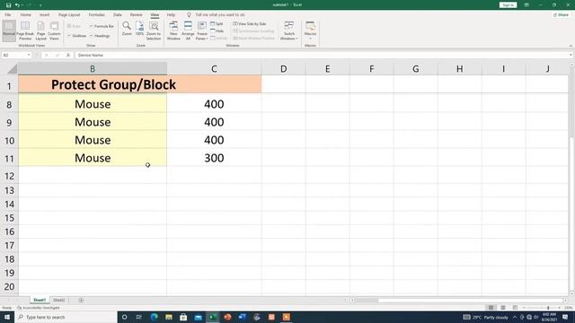This screenshot has width=575, height=323.
Task: Click Tell me what you want to do
Action: 219,14
